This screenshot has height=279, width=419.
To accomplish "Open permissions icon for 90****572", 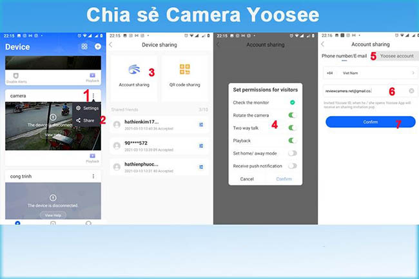I will click(201, 146).
